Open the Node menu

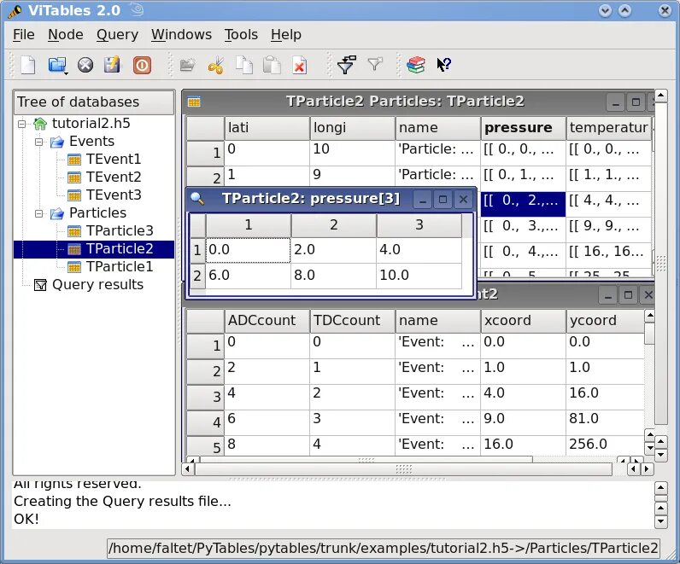coord(66,35)
